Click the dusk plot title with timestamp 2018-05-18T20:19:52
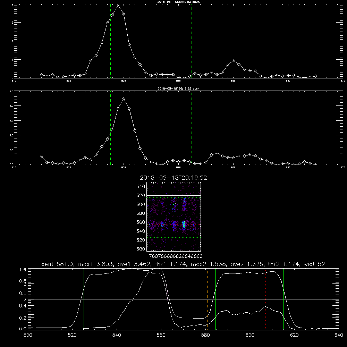Viewport: 347px width, 347px height. point(178,88)
